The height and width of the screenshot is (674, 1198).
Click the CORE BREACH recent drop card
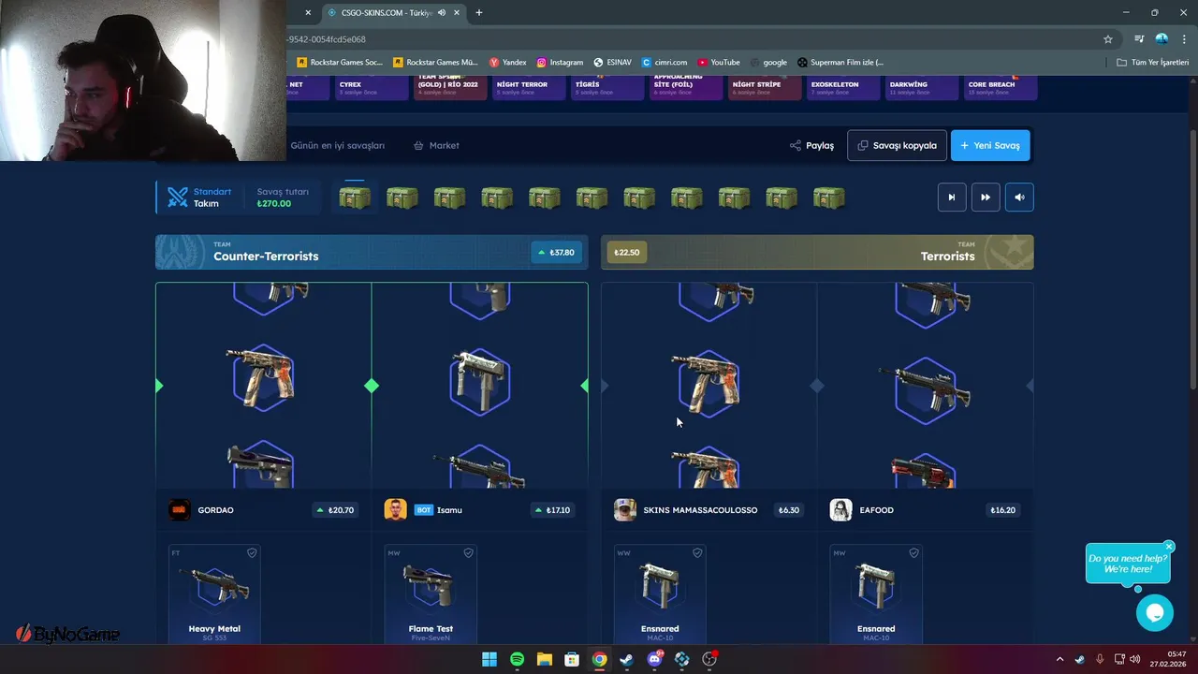1001,87
